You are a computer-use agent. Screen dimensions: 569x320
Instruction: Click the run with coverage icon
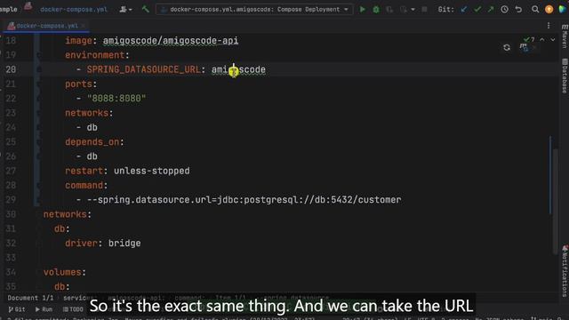click(389, 10)
